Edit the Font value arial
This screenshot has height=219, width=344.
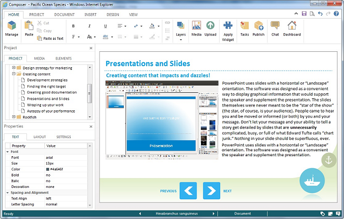coord(66,157)
